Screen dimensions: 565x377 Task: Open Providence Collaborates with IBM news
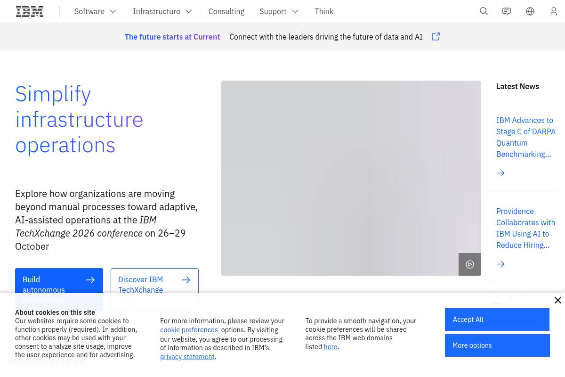pos(526,228)
